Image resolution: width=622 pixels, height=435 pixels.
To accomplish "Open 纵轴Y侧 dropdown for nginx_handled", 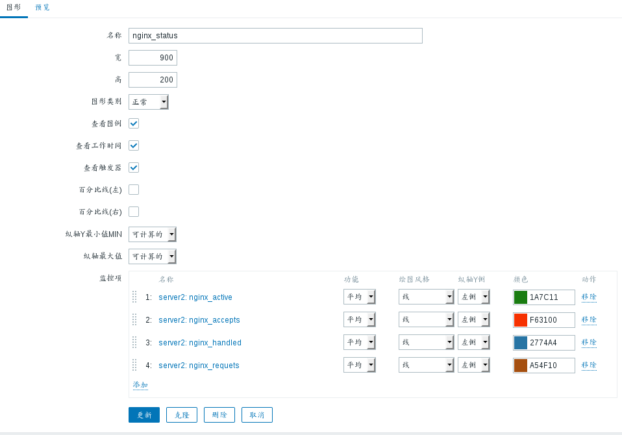I will [x=473, y=342].
